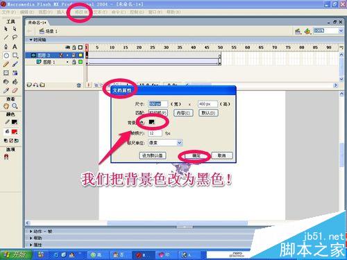Open the 文件 menu
347x260 pixels.
(x=9, y=12)
